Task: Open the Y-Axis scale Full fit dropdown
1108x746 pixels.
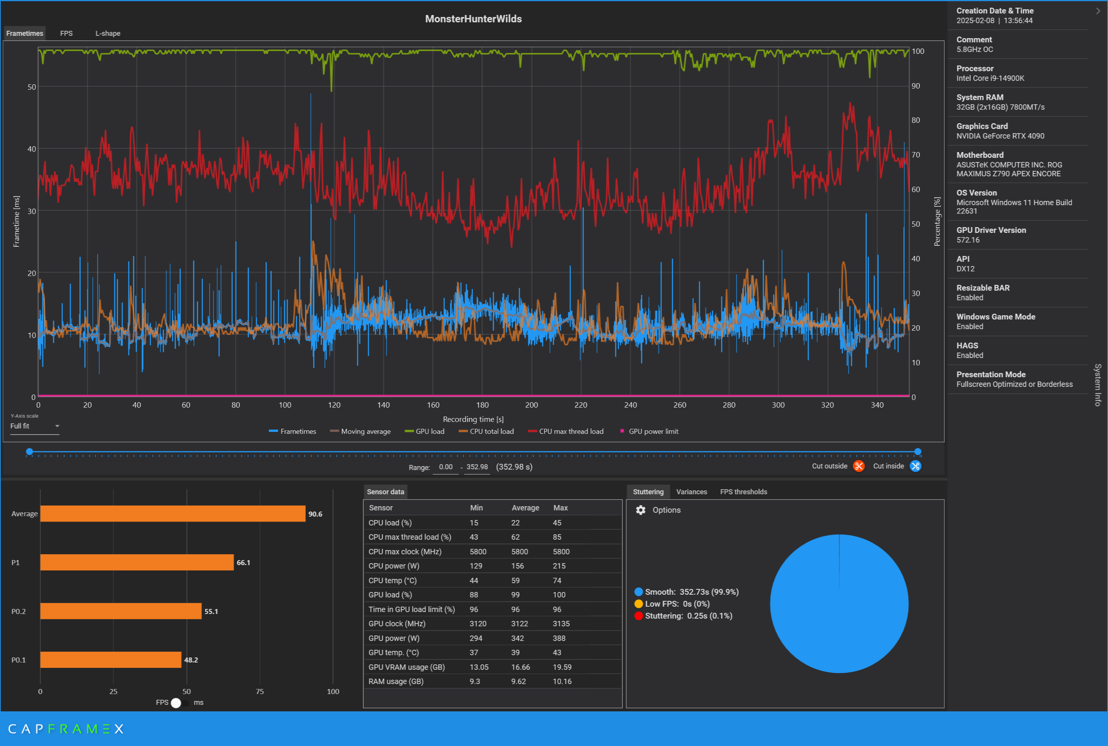Action: pyautogui.click(x=35, y=426)
